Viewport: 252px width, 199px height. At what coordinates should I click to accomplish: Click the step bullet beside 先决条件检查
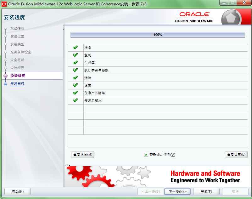(6, 52)
